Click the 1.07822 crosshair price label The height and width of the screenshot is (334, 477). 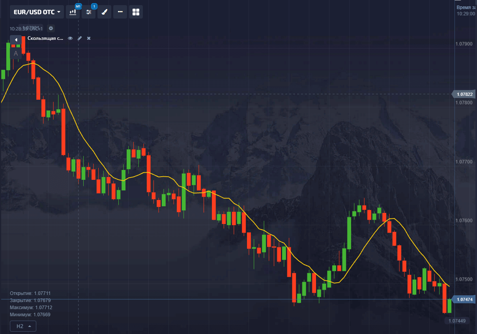click(x=464, y=94)
